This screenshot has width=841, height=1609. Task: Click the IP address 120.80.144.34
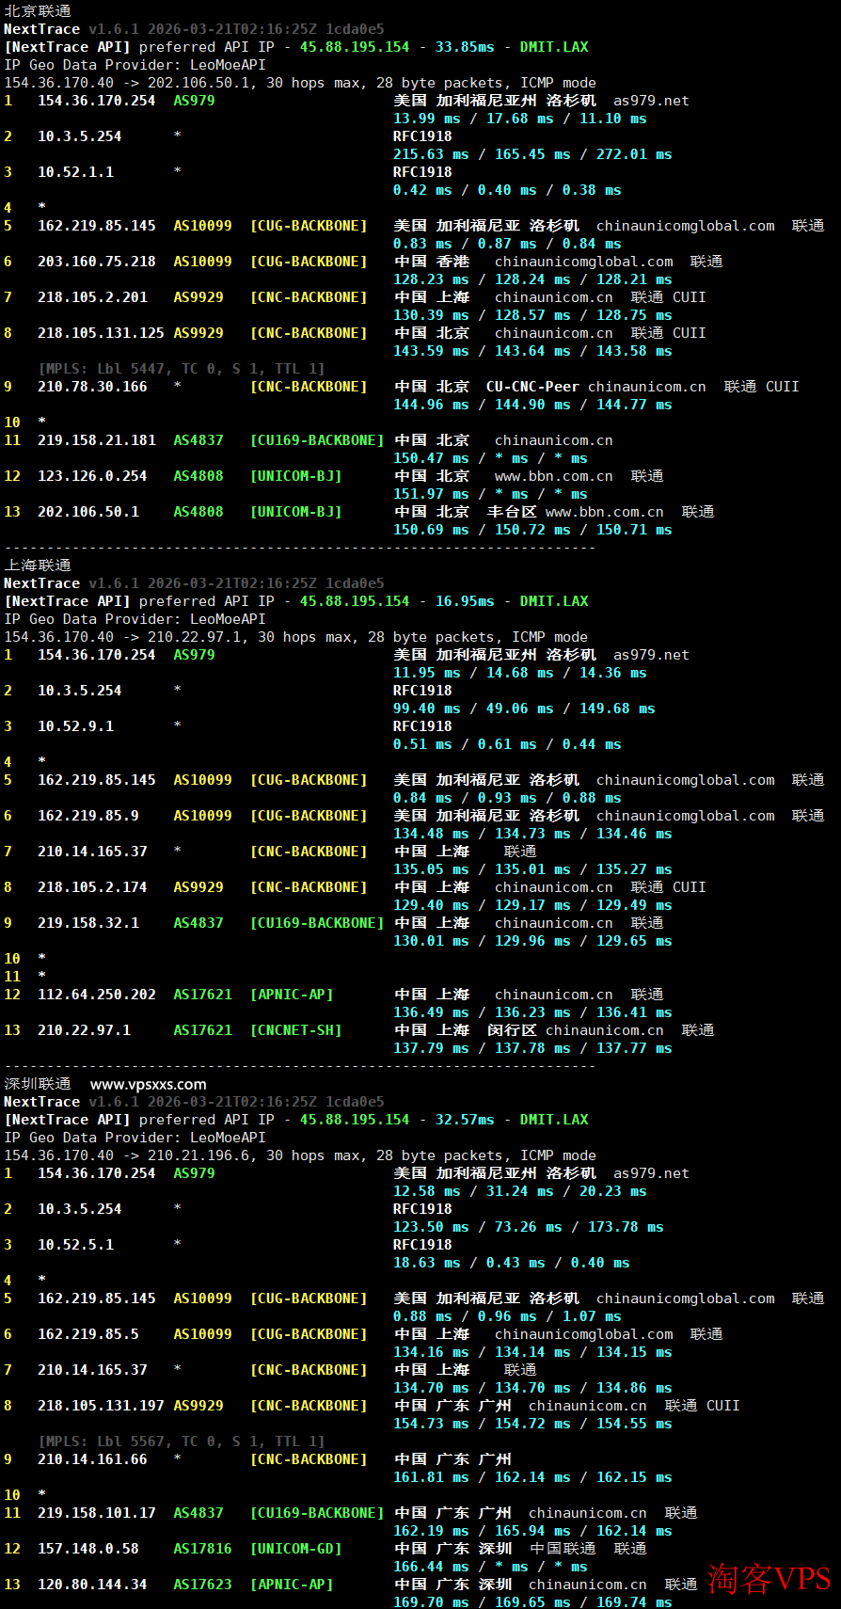pos(92,1585)
